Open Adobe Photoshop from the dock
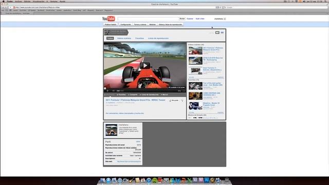The width and height of the screenshot is (329, 185). point(207,180)
